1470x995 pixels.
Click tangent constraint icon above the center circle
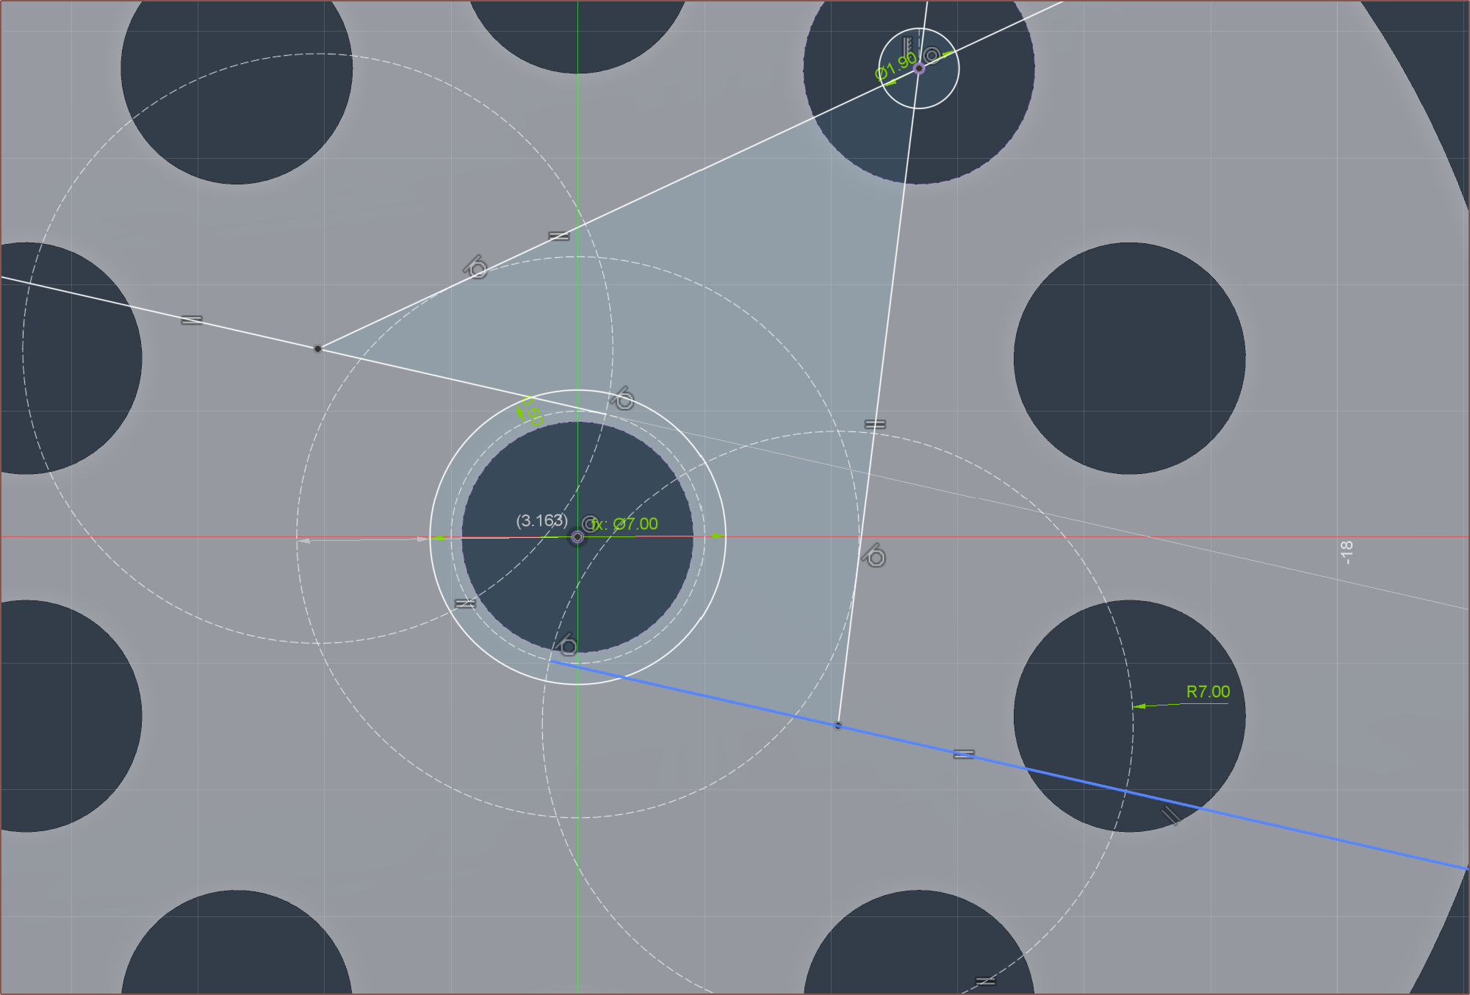(623, 398)
